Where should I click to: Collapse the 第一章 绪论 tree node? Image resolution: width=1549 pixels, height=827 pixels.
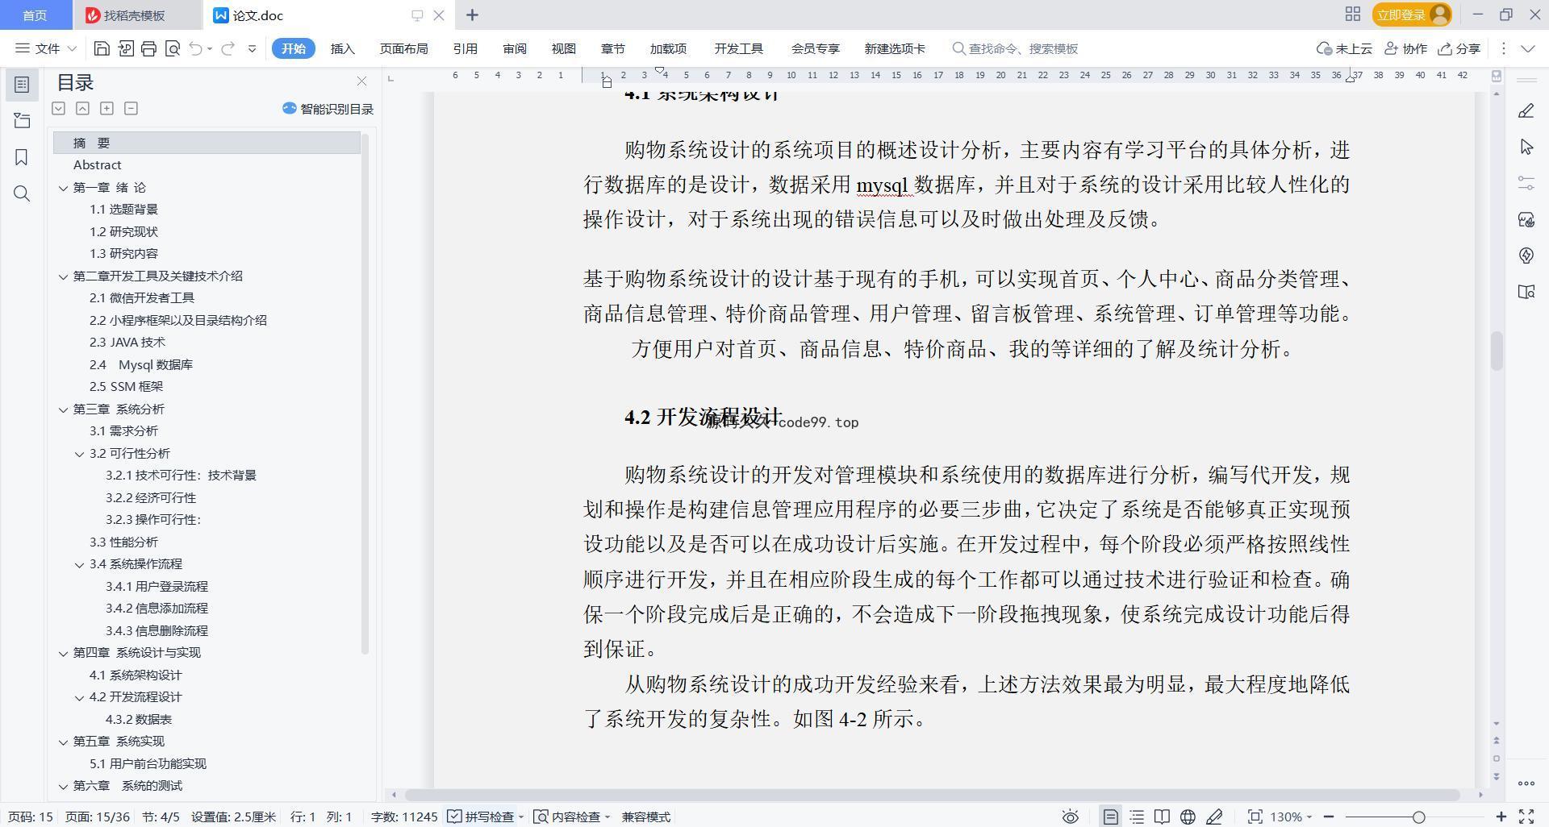tap(63, 188)
